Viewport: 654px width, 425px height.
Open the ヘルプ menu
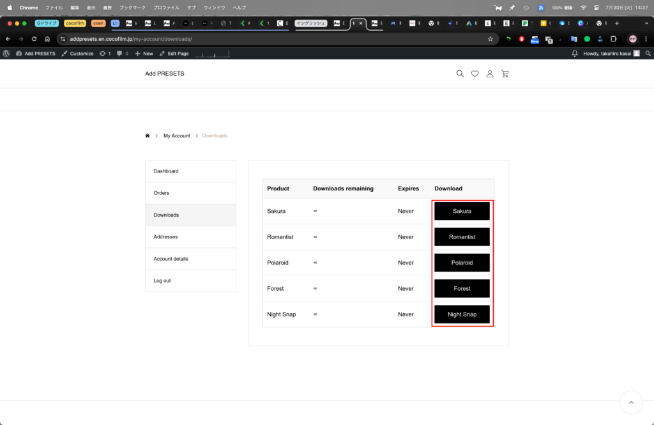240,8
